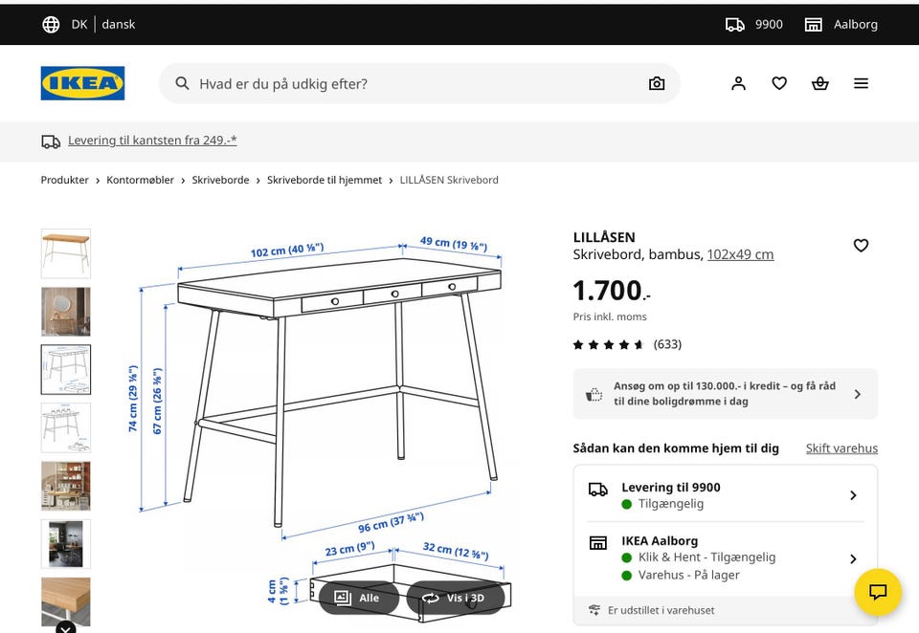The height and width of the screenshot is (633, 919).
Task: Click the 1.700.- price
Action: coord(612,291)
